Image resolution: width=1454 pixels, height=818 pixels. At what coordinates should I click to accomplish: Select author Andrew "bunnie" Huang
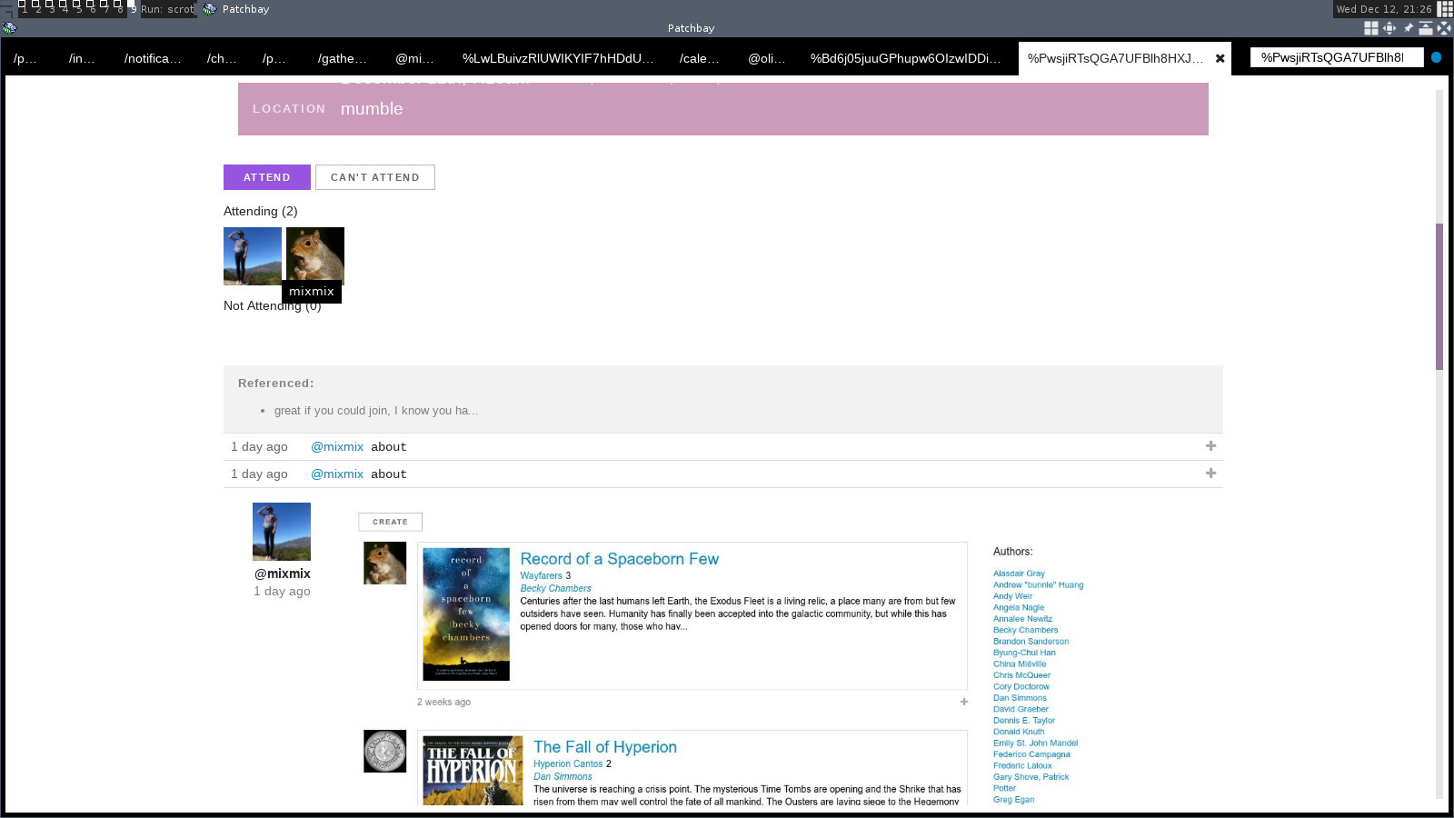(x=1039, y=585)
